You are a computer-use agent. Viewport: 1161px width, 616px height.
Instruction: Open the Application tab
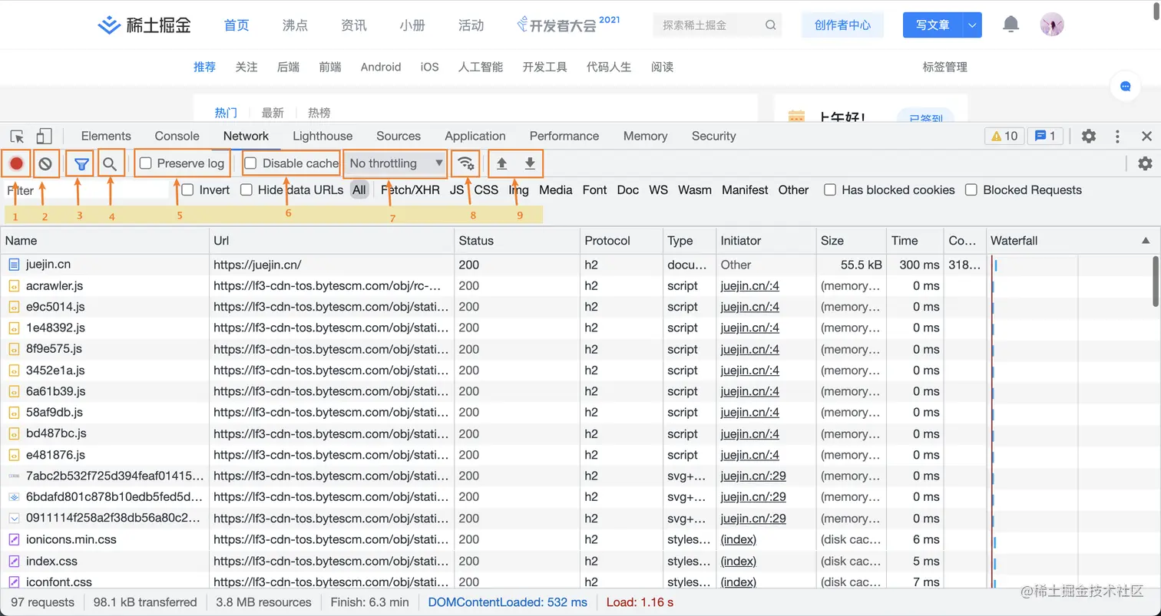pyautogui.click(x=475, y=136)
